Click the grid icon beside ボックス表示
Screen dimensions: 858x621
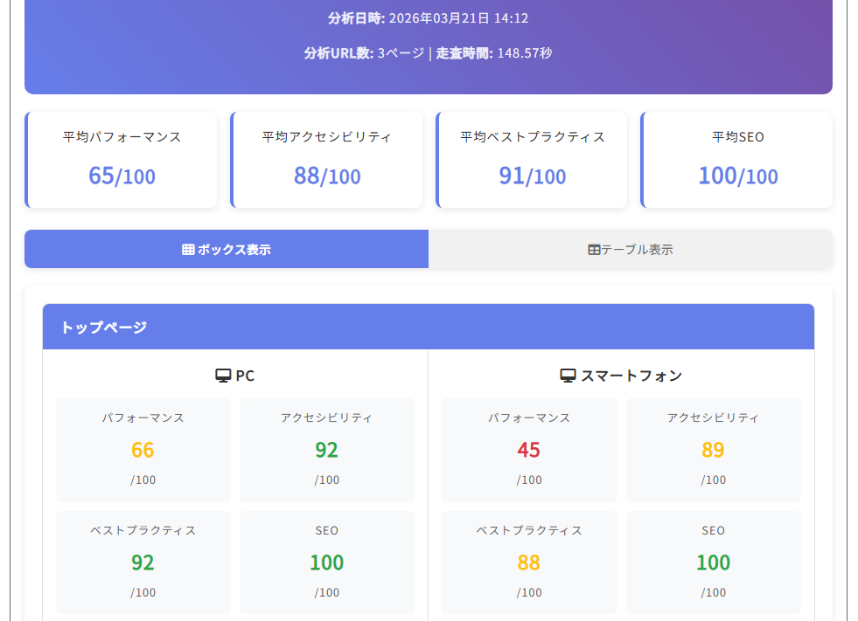(188, 250)
